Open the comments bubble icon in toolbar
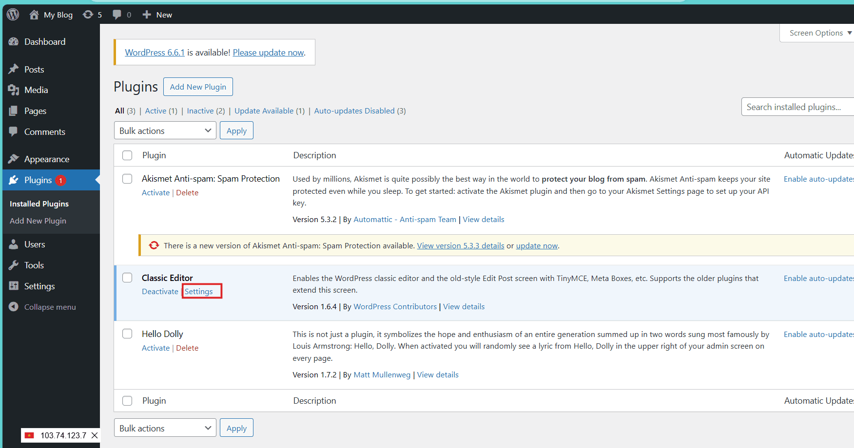 [117, 15]
